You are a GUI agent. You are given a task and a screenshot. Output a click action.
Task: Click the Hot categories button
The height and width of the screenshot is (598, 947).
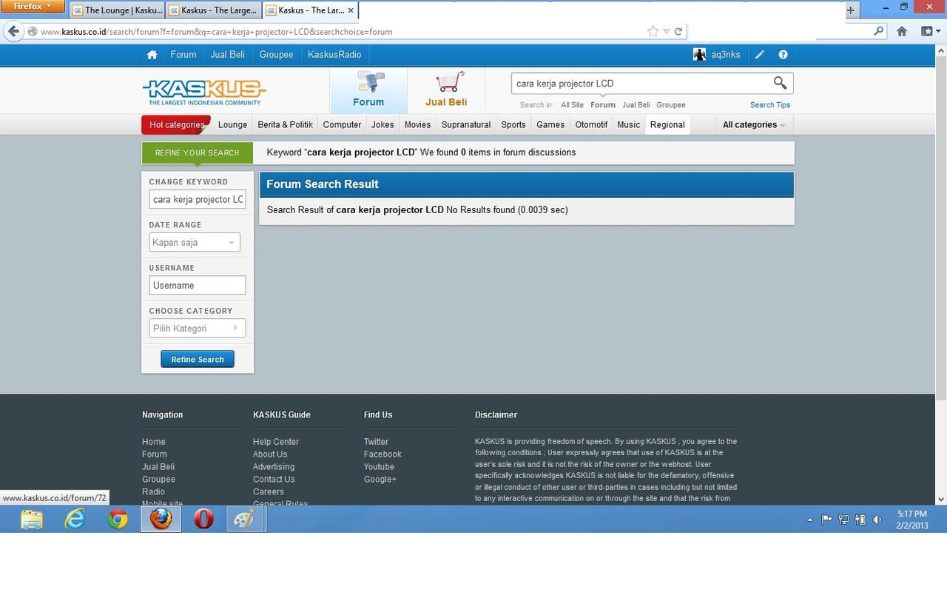(176, 124)
